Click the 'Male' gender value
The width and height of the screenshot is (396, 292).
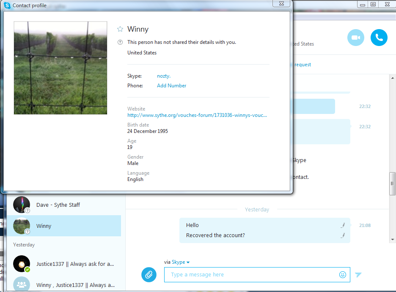click(x=133, y=163)
